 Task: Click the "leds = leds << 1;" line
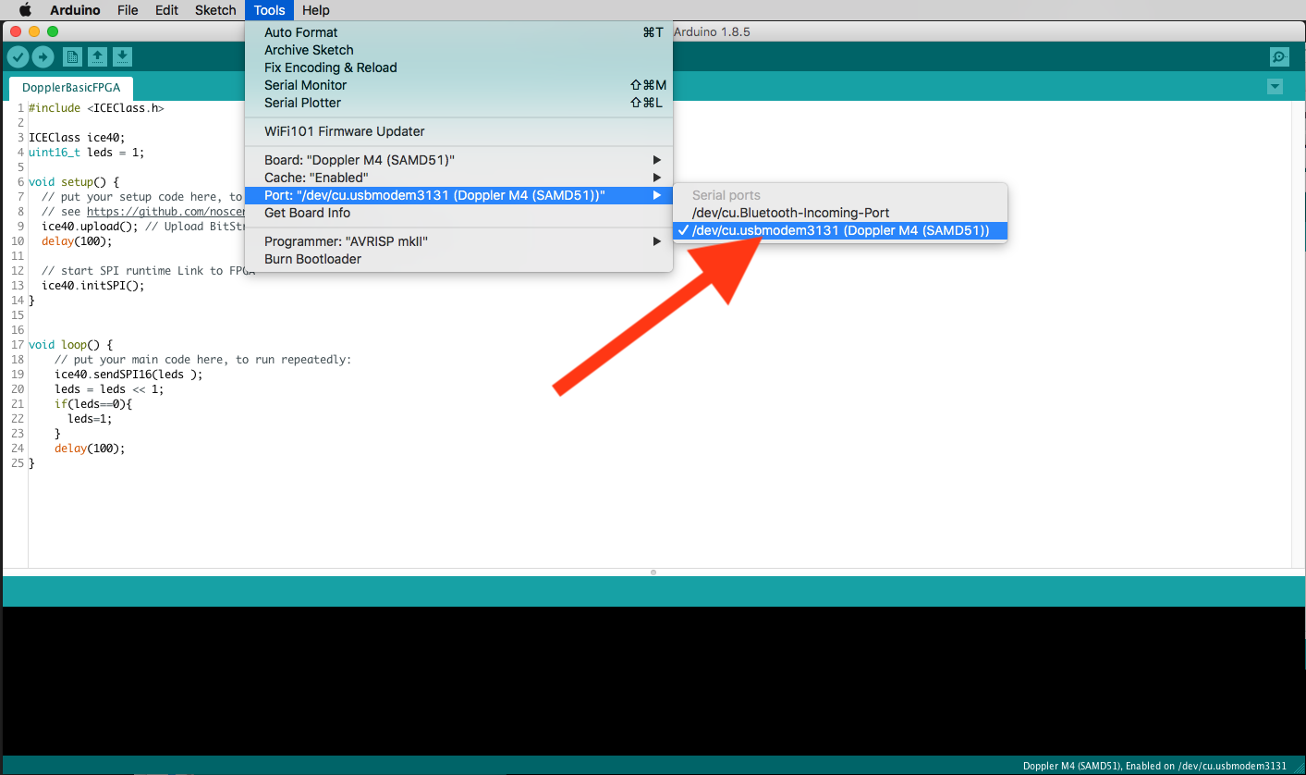[109, 389]
